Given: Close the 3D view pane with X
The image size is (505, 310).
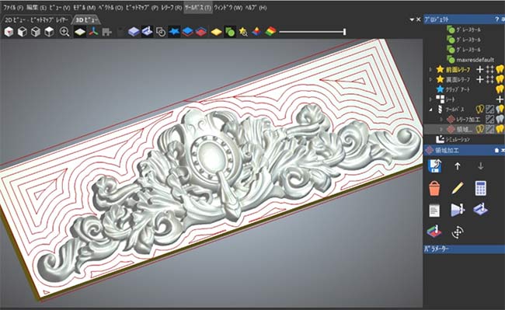Looking at the screenshot, I should tap(418, 19).
